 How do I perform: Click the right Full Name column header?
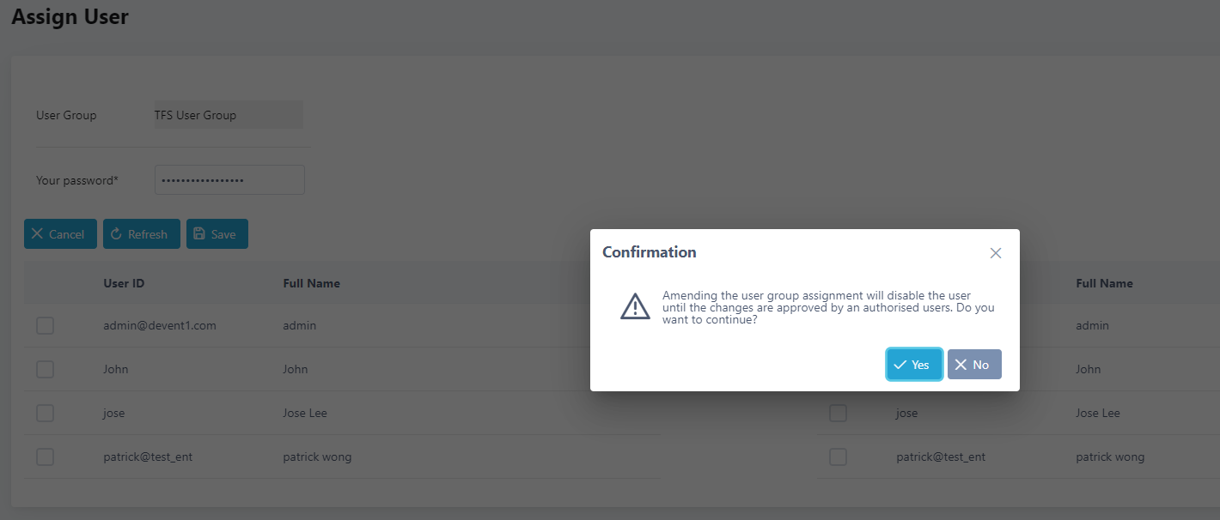1104,283
